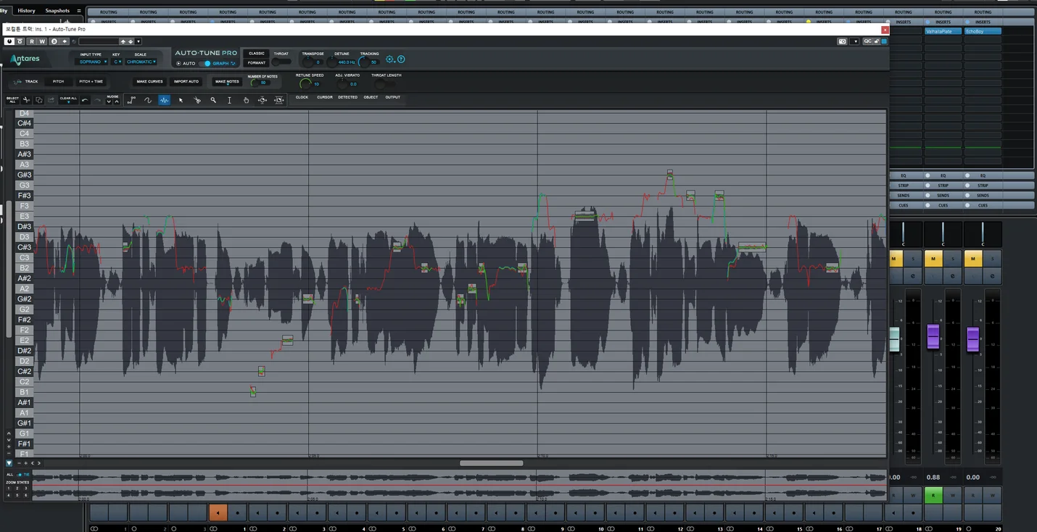Click the QC quick controls button
This screenshot has width=1037, height=532.
[867, 41]
